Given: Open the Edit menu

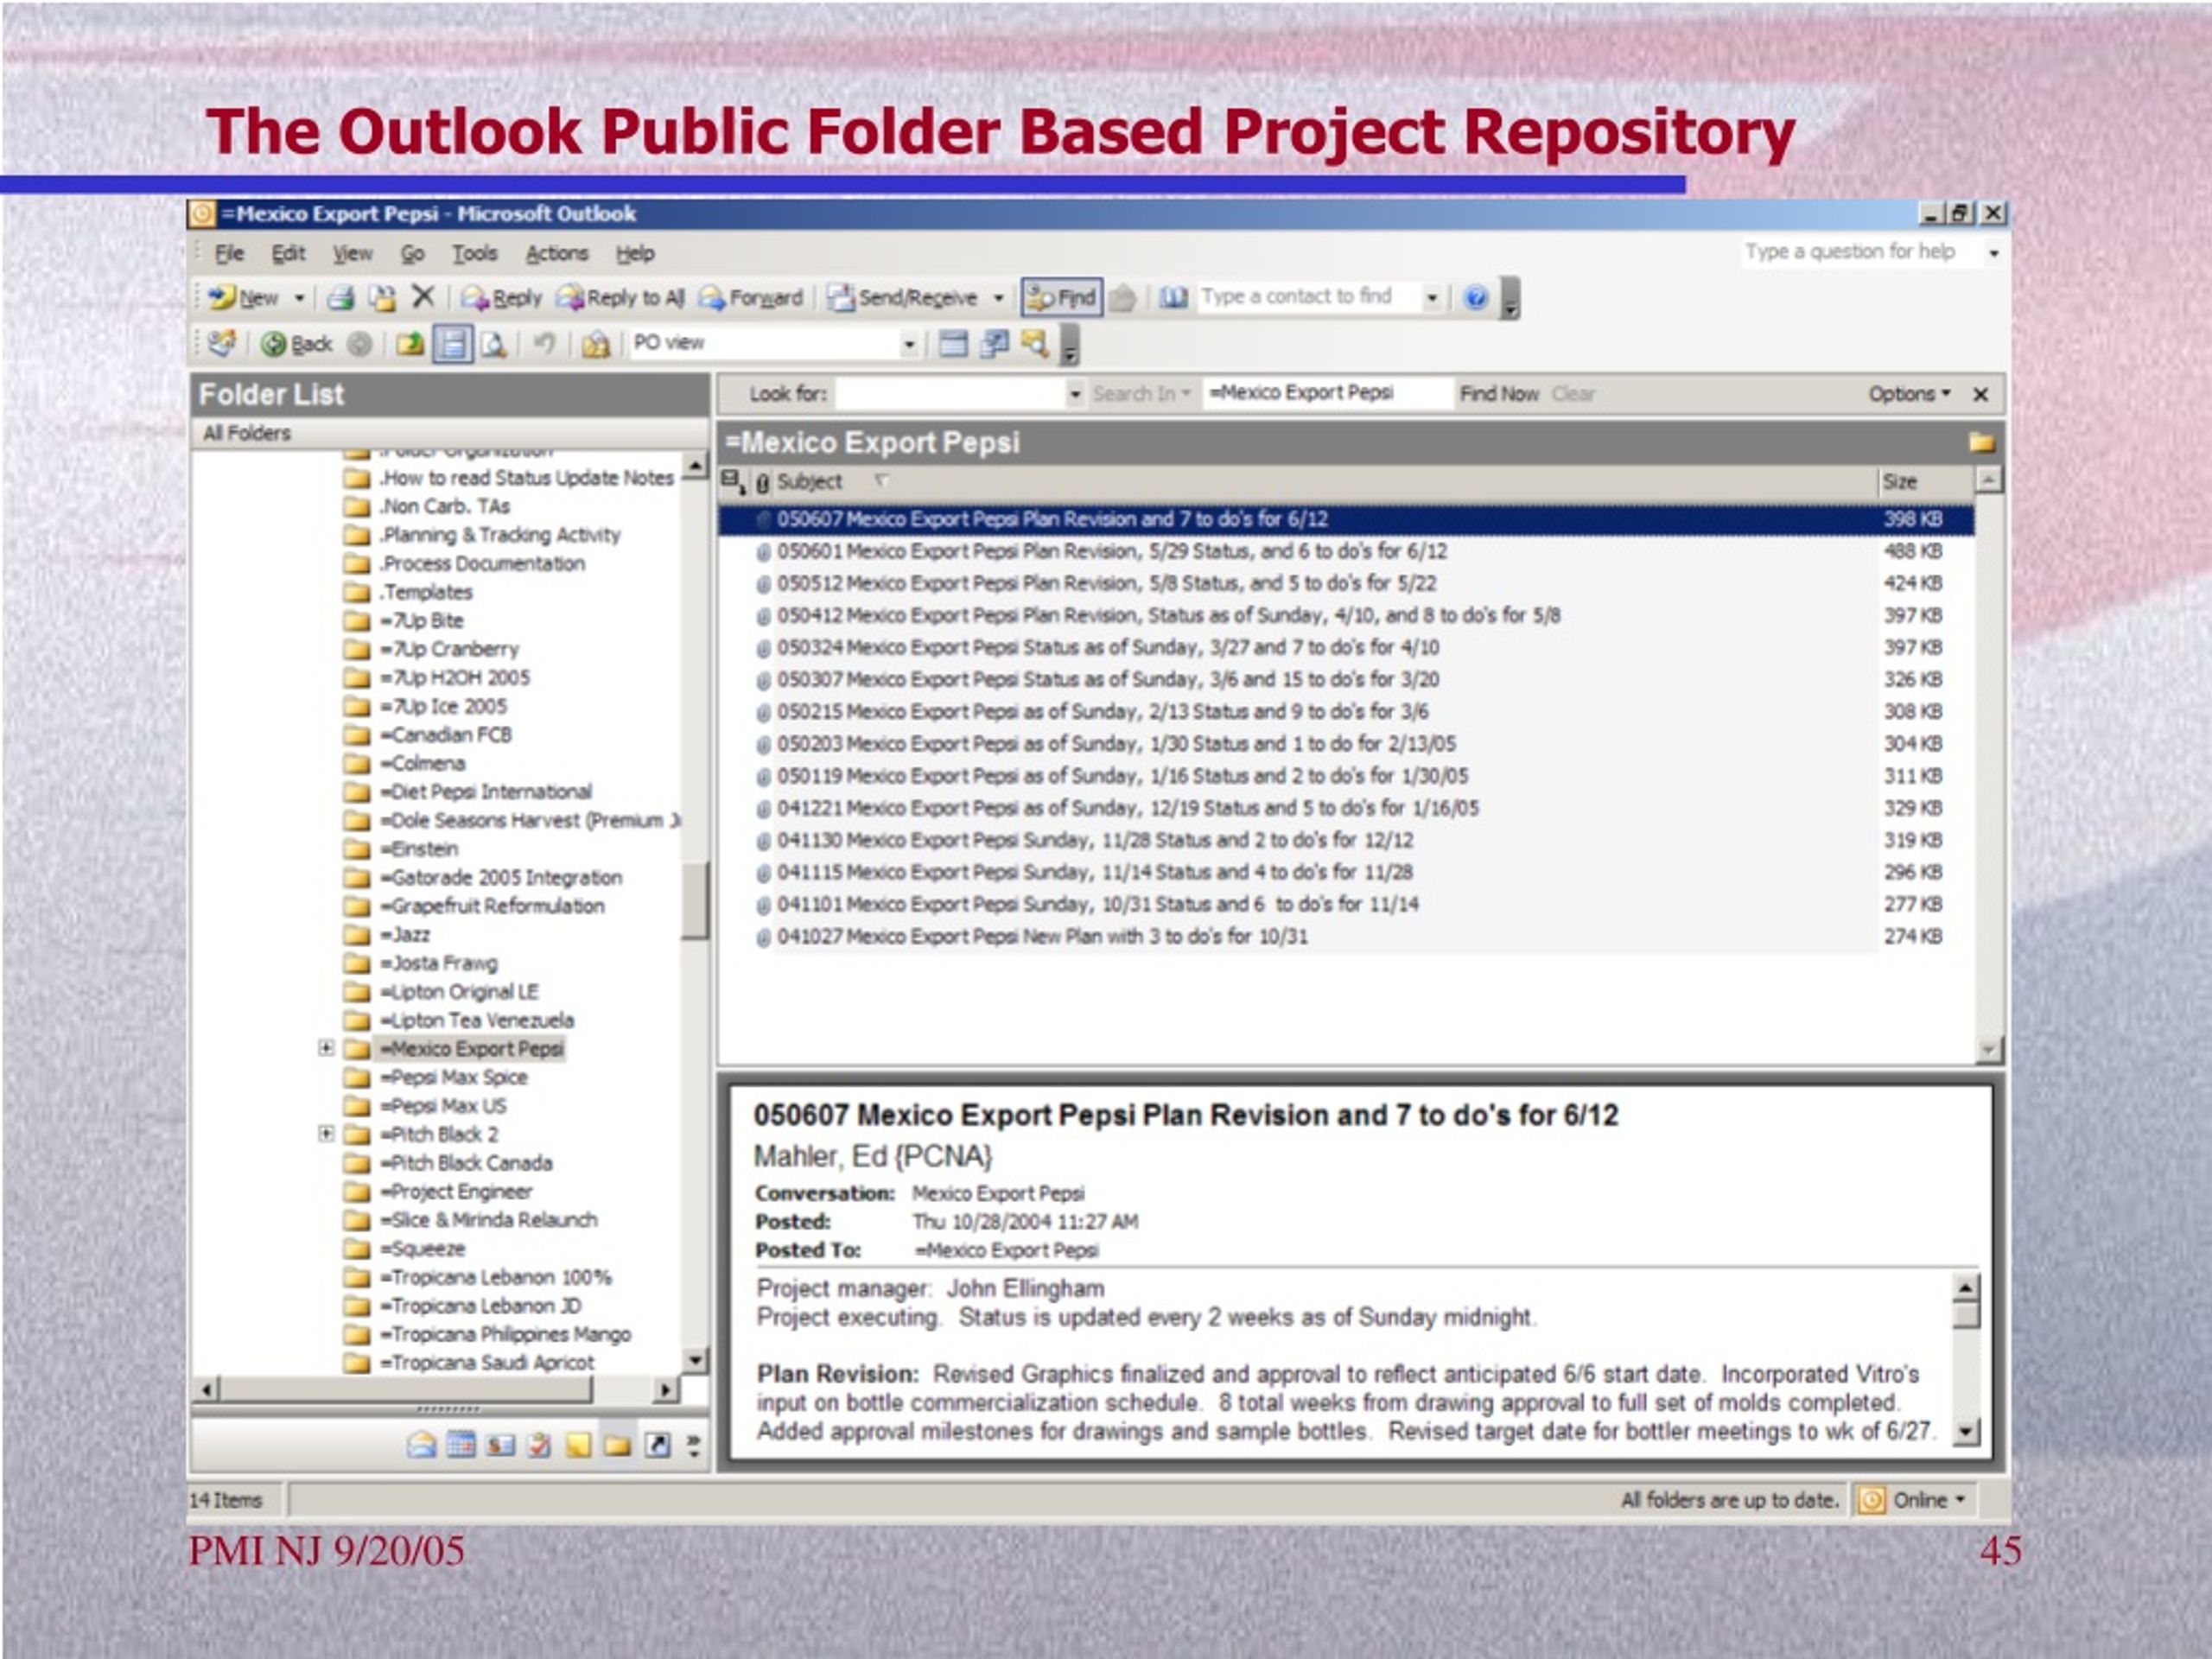Looking at the screenshot, I should pyautogui.click(x=288, y=253).
